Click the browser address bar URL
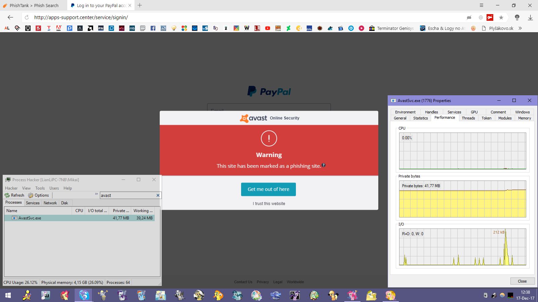 (81, 17)
